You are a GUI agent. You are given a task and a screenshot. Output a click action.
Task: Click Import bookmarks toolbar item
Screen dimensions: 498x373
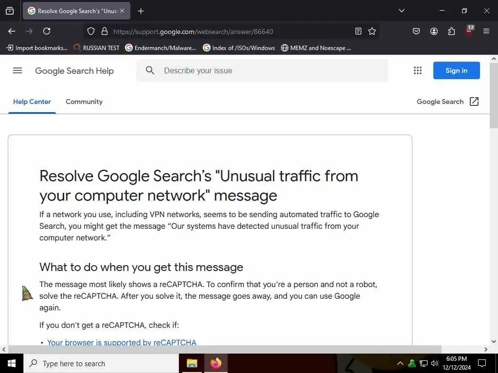tap(37, 48)
